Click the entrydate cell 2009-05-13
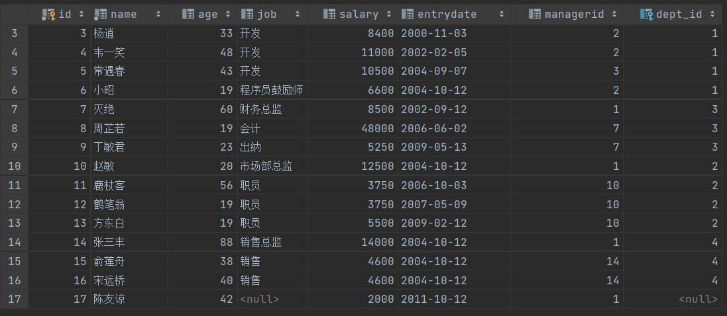This screenshot has width=727, height=316. coord(455,147)
